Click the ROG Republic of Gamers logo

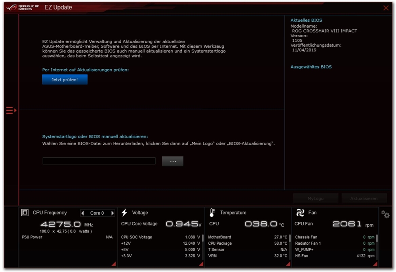(23, 7)
